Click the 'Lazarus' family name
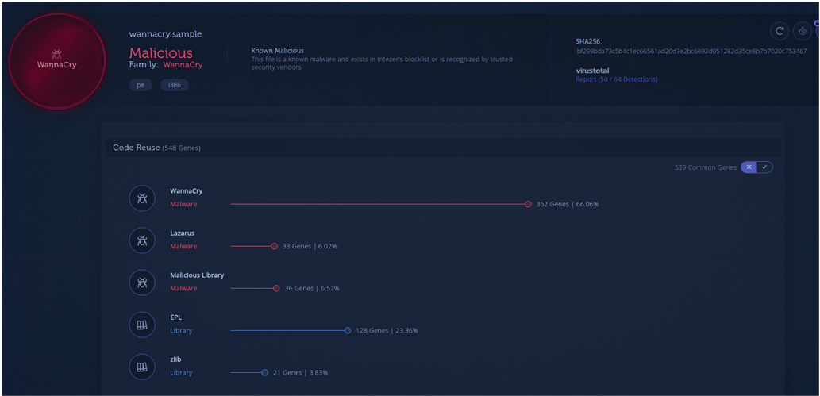The height and width of the screenshot is (396, 820). [182, 233]
